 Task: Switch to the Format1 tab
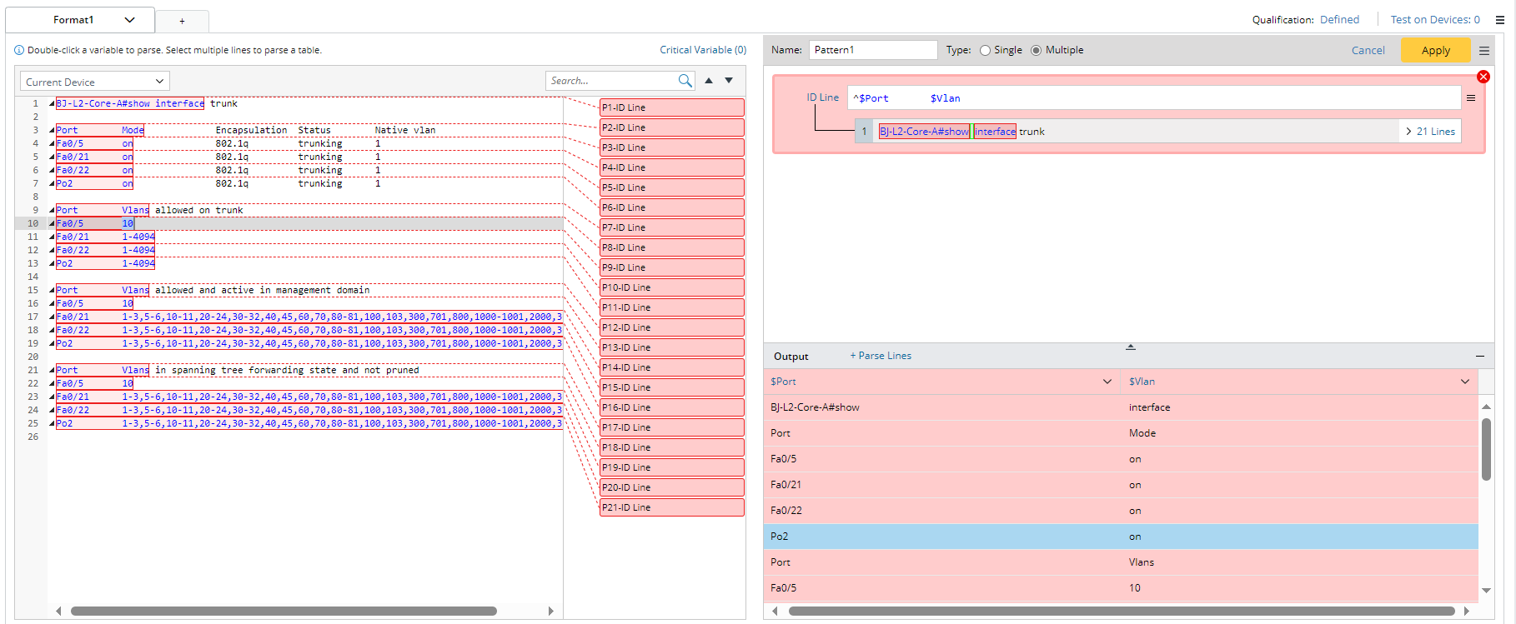tap(74, 20)
